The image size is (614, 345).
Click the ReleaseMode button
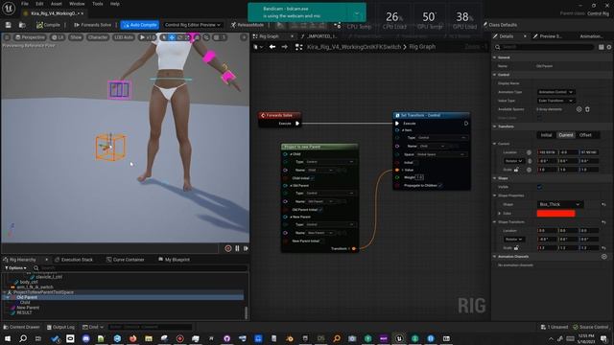248,25
